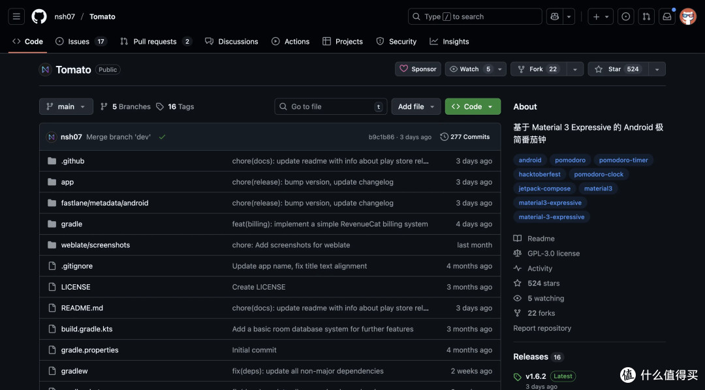This screenshot has height=390, width=705.
Task: Open the build.gradle.kts file
Action: (87, 329)
